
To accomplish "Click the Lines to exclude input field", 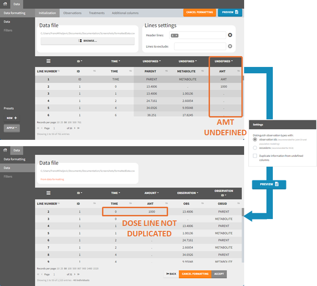I will tap(199, 46).
